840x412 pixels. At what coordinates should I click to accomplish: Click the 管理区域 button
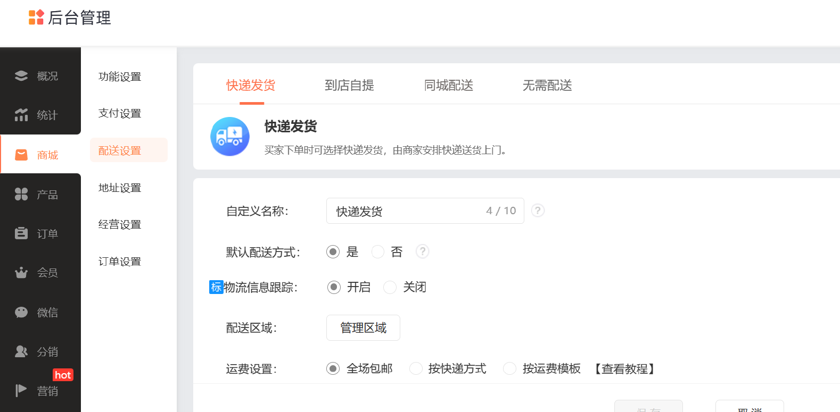click(363, 328)
